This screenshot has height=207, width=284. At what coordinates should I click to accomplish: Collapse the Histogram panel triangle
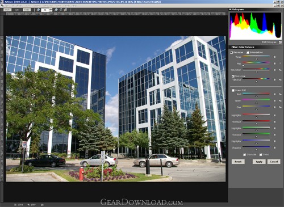pyautogui.click(x=230, y=9)
